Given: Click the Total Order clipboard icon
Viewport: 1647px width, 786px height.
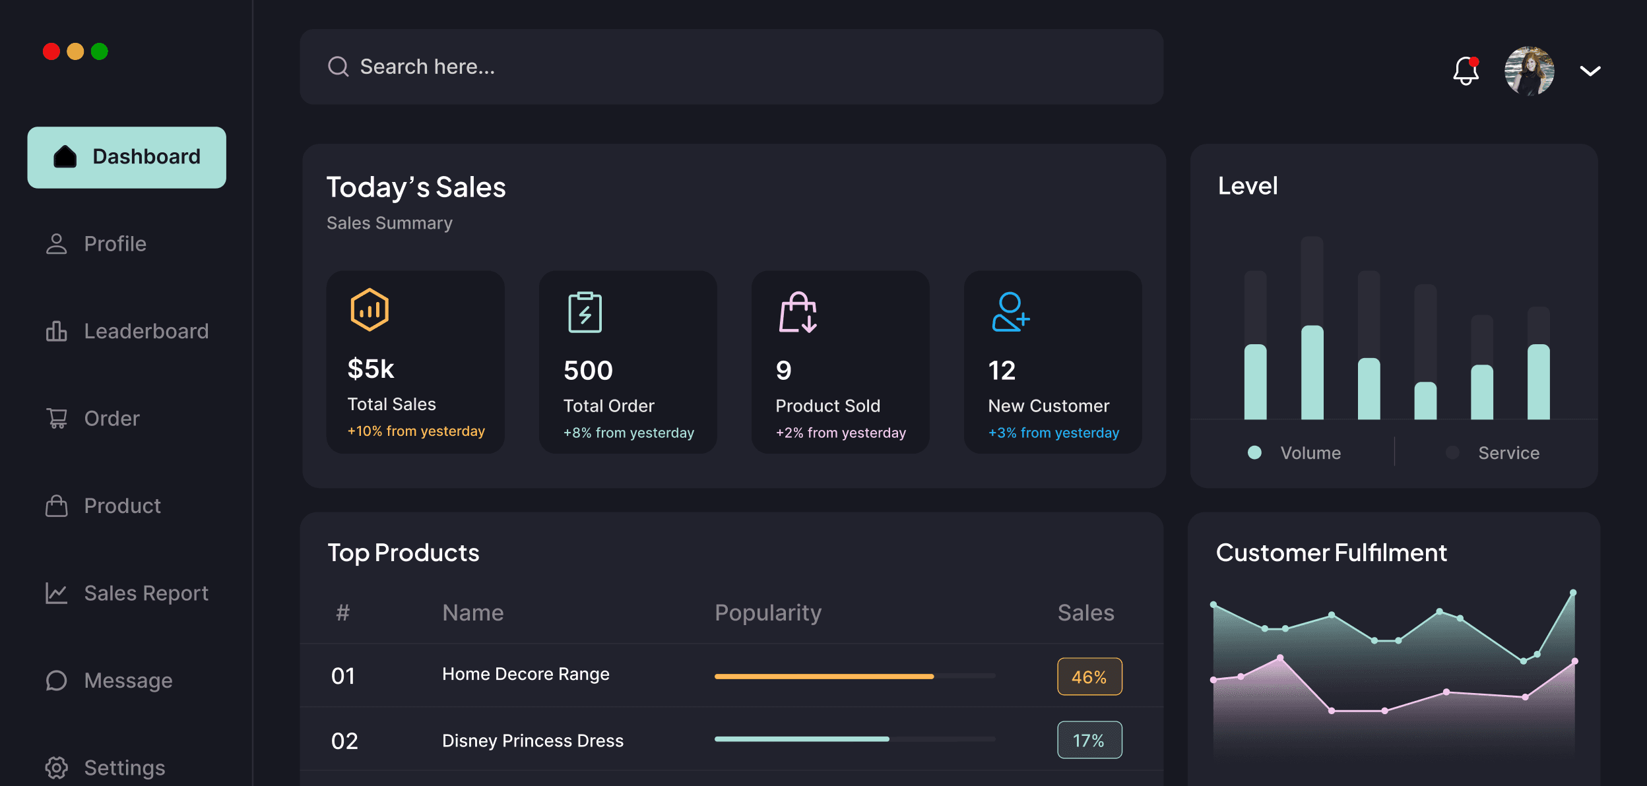Looking at the screenshot, I should click(585, 313).
